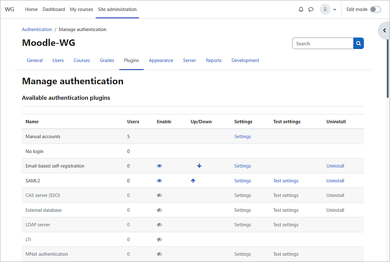Viewport: 390px width, 262px height.
Task: Expand the user account dropdown arrow
Action: click(x=334, y=9)
